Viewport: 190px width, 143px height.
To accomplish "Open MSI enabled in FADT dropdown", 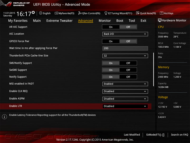I will click(x=125, y=84).
